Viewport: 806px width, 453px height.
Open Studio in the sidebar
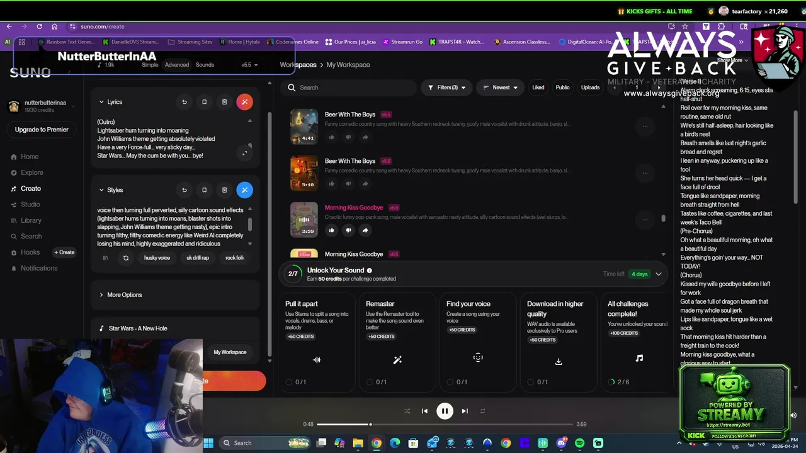[x=26, y=204]
